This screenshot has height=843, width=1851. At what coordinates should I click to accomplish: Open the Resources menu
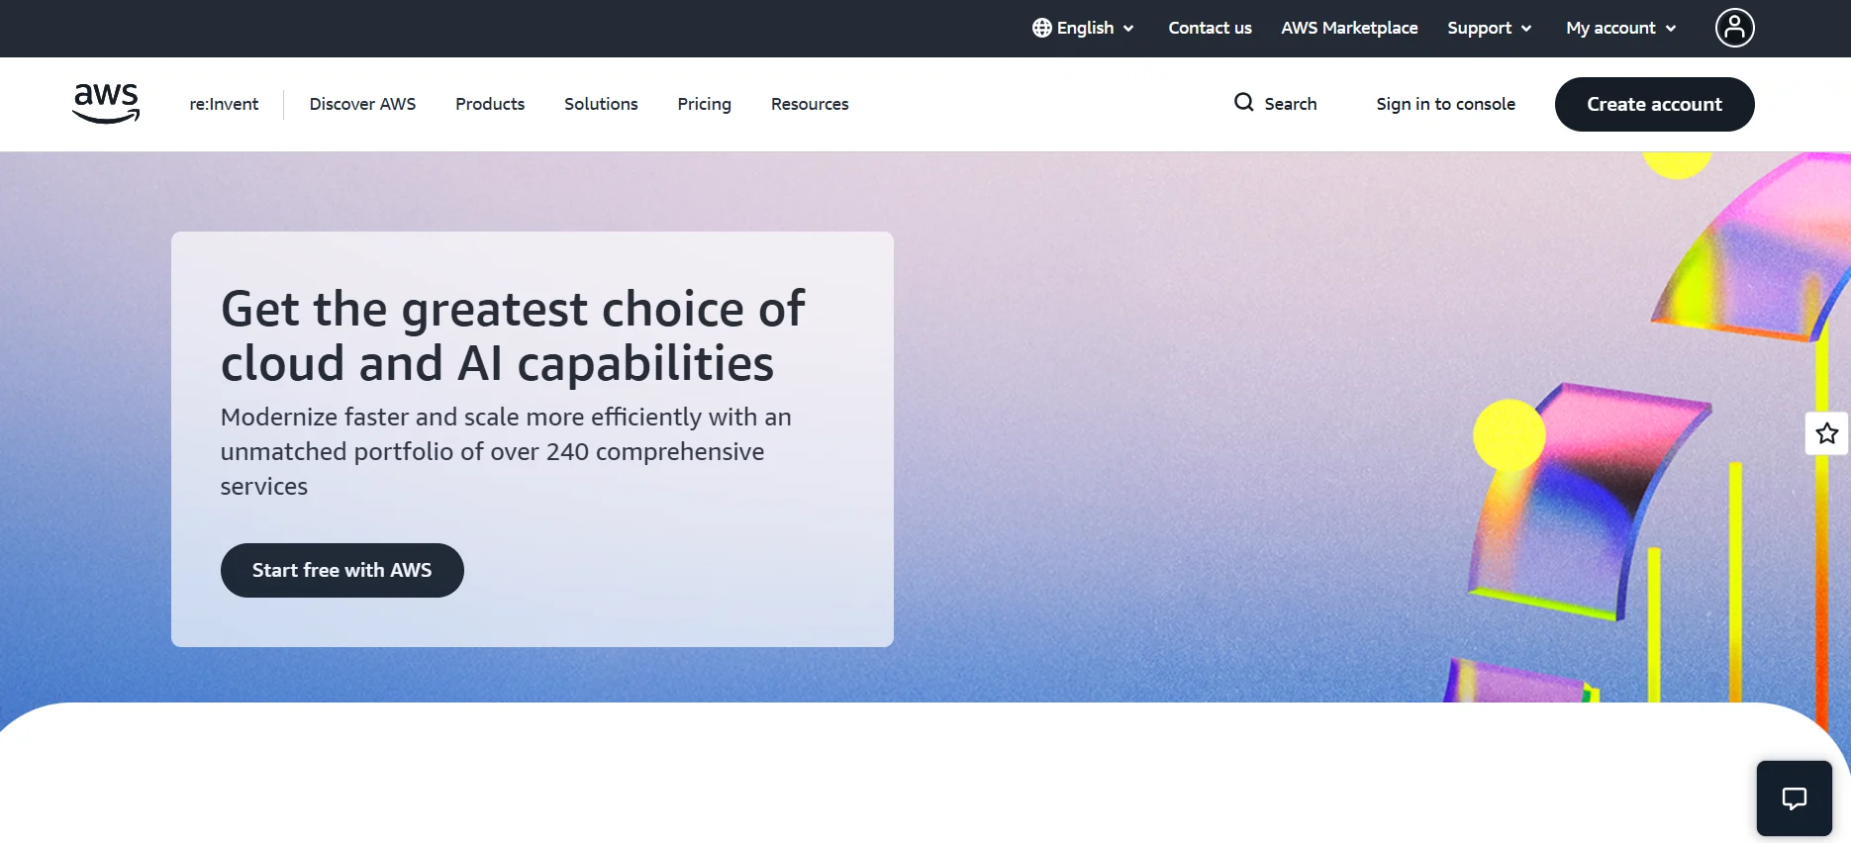click(810, 104)
